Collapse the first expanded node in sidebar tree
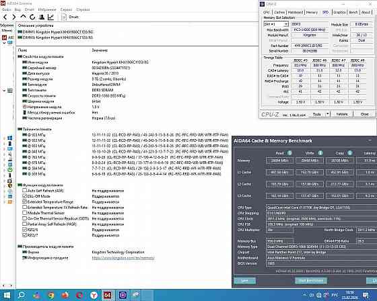 (x=4, y=43)
